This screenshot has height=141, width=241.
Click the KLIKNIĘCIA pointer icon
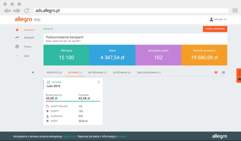tap(47, 116)
